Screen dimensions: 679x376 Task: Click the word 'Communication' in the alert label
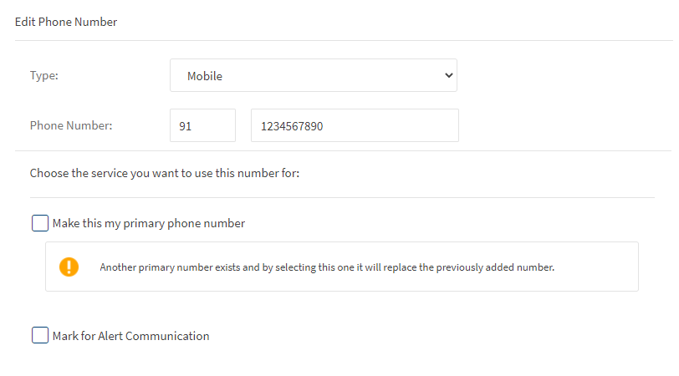(x=171, y=336)
